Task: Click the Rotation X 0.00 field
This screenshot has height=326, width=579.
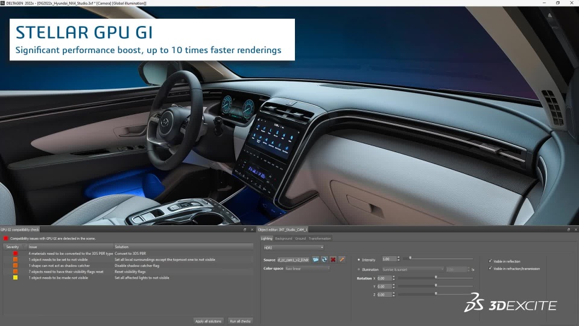Action: [x=384, y=278]
